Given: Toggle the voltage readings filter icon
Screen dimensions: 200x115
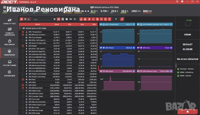Looking at the screenshot, I should click(85, 19).
